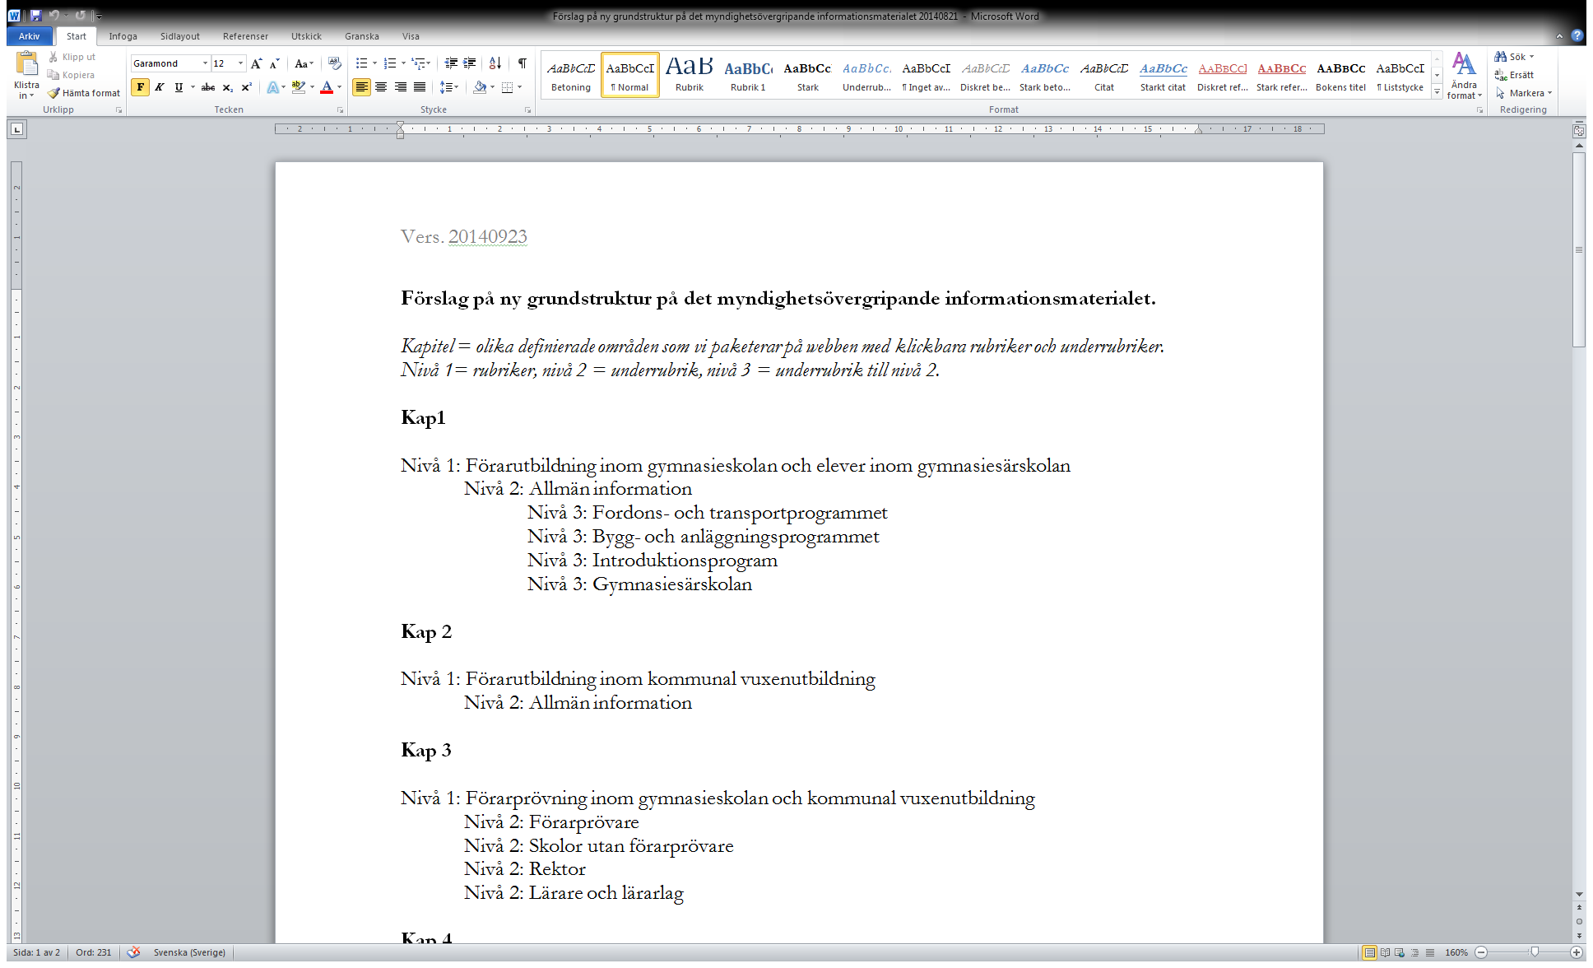Click the red font color A button
This screenshot has height=968, width=1593.
pos(327,87)
